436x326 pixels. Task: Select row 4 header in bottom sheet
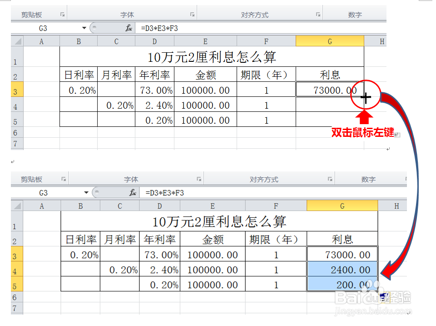(17, 269)
